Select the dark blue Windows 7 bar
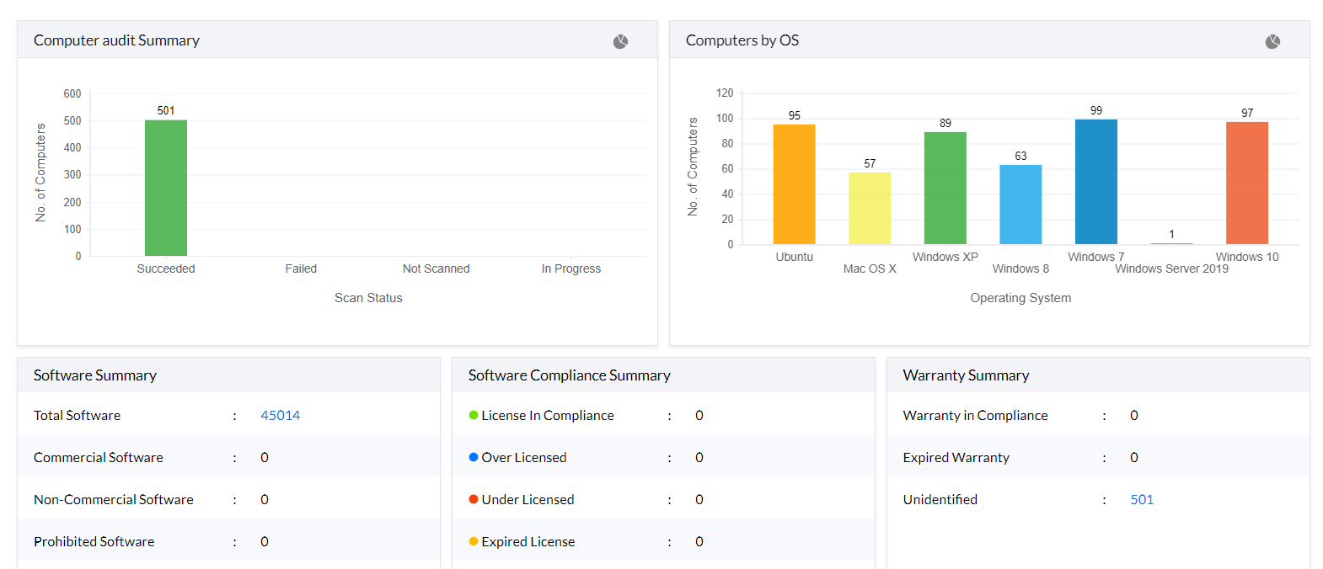This screenshot has width=1323, height=569. (x=1095, y=182)
